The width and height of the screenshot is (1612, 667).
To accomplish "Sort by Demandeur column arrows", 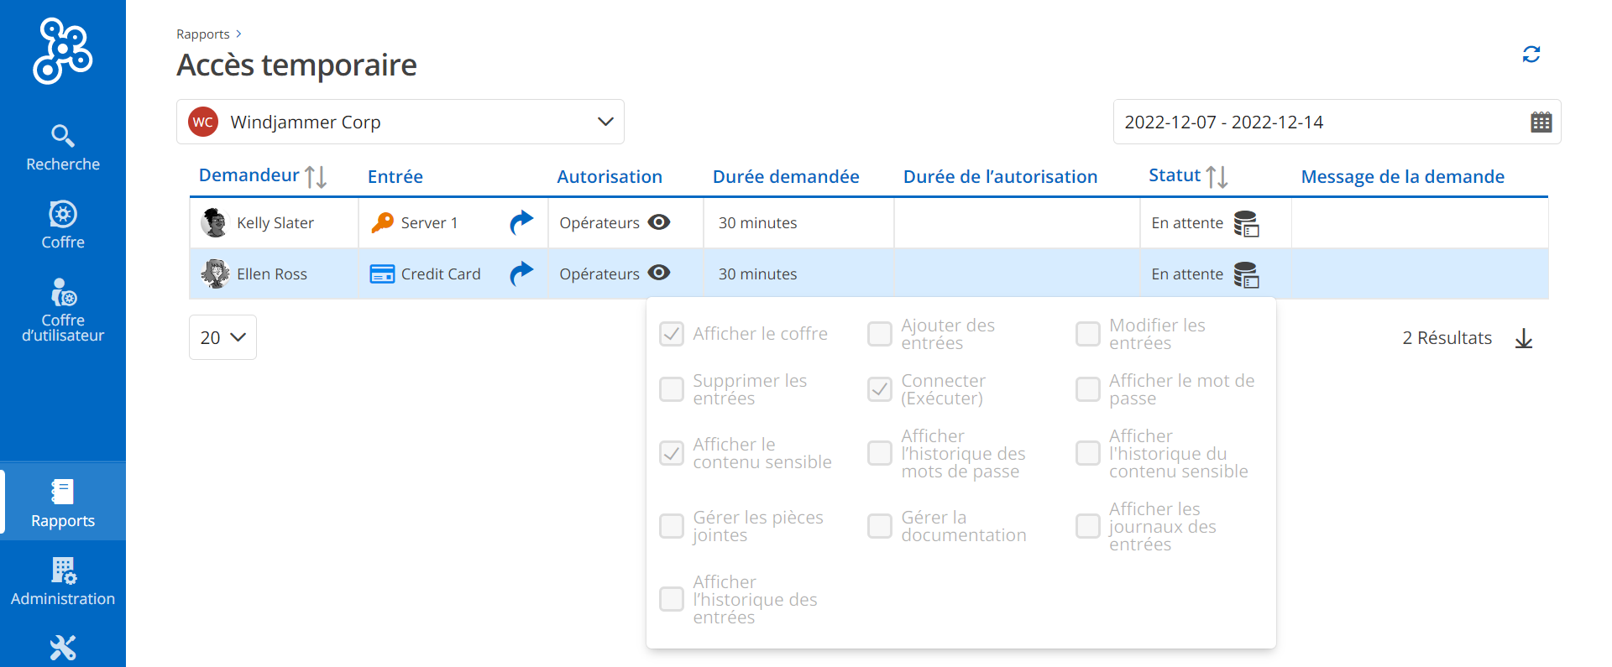I will [x=316, y=177].
